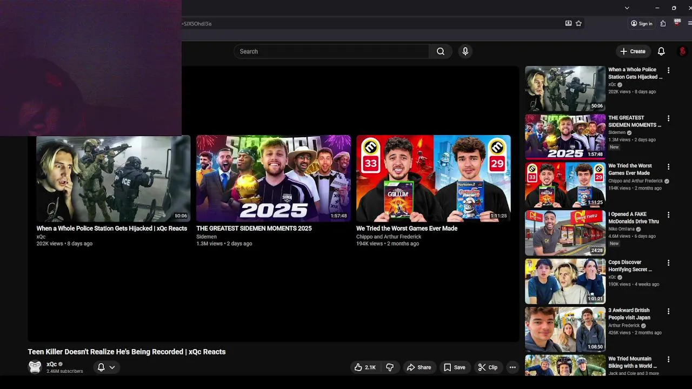Click the search magnifier button
The width and height of the screenshot is (692, 389).
coord(441,51)
